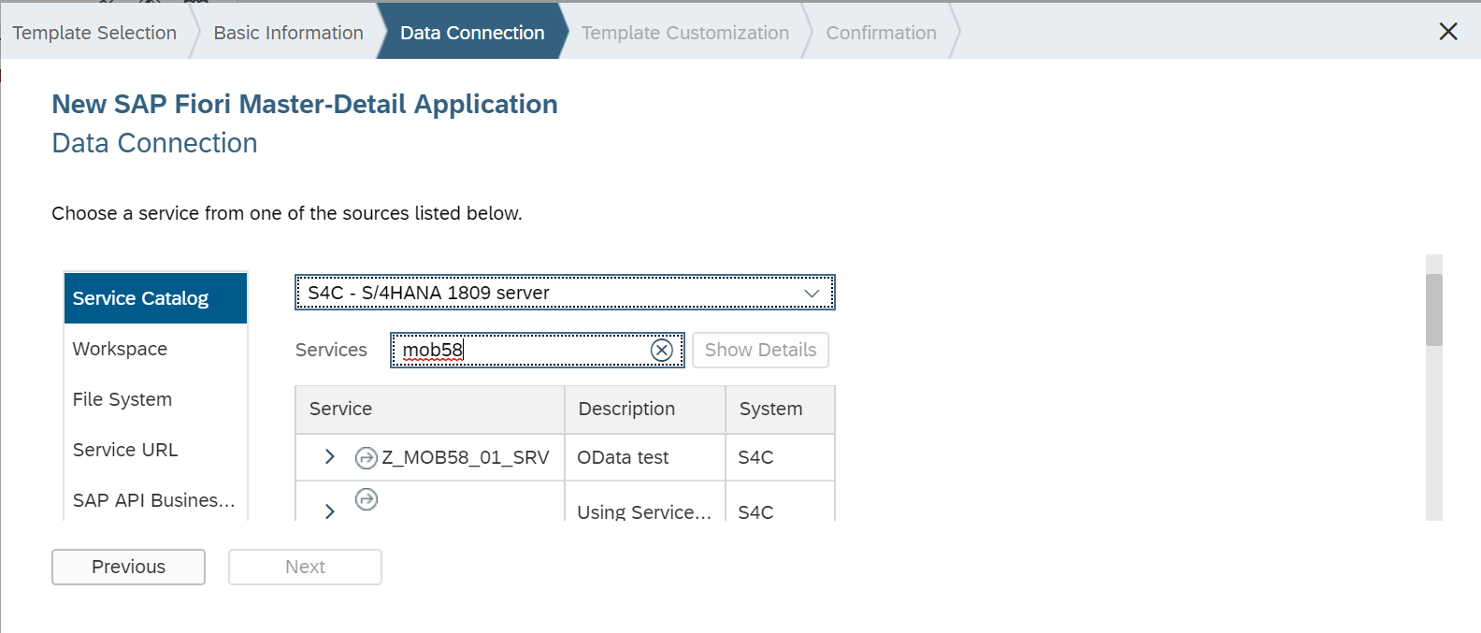The height and width of the screenshot is (633, 1481).
Task: Click the Next button
Action: click(x=305, y=567)
